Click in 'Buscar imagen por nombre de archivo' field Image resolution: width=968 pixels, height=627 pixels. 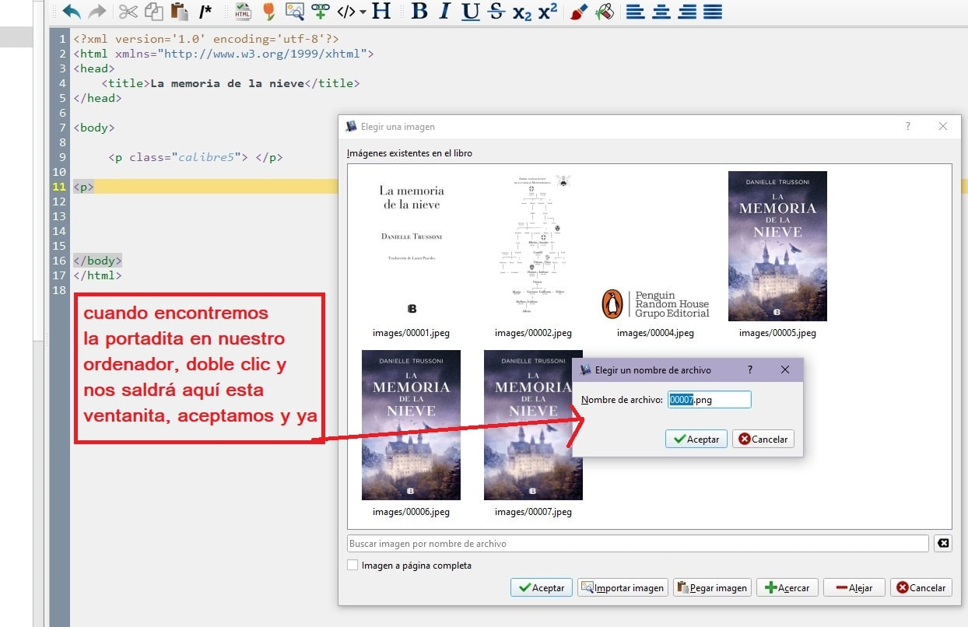[637, 544]
